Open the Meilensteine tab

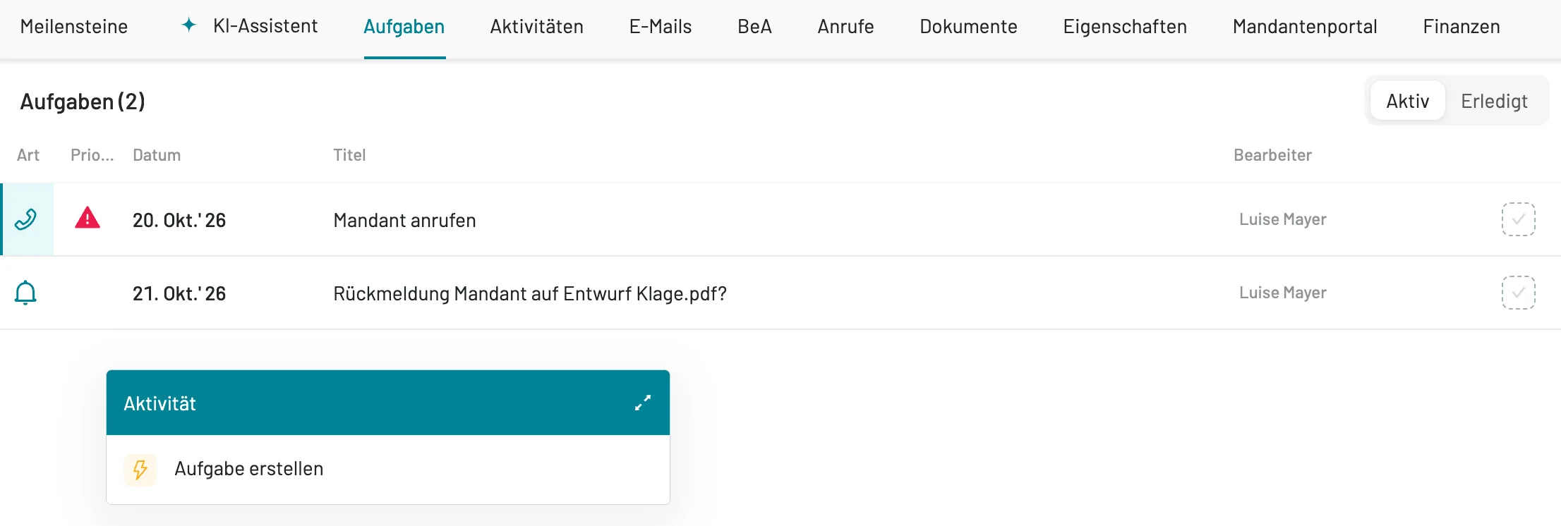click(x=74, y=27)
